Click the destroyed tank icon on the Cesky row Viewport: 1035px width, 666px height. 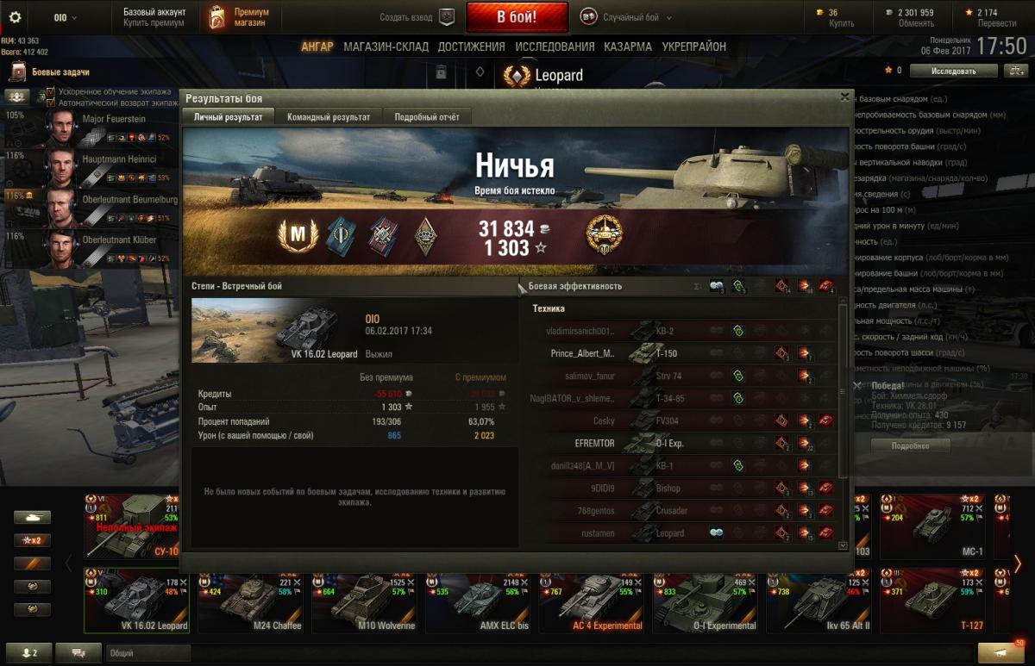[x=826, y=421]
